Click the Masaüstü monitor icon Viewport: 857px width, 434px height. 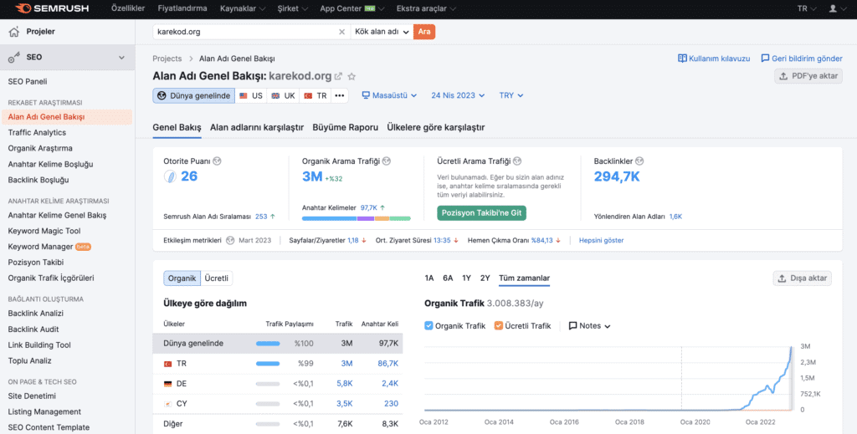point(367,95)
